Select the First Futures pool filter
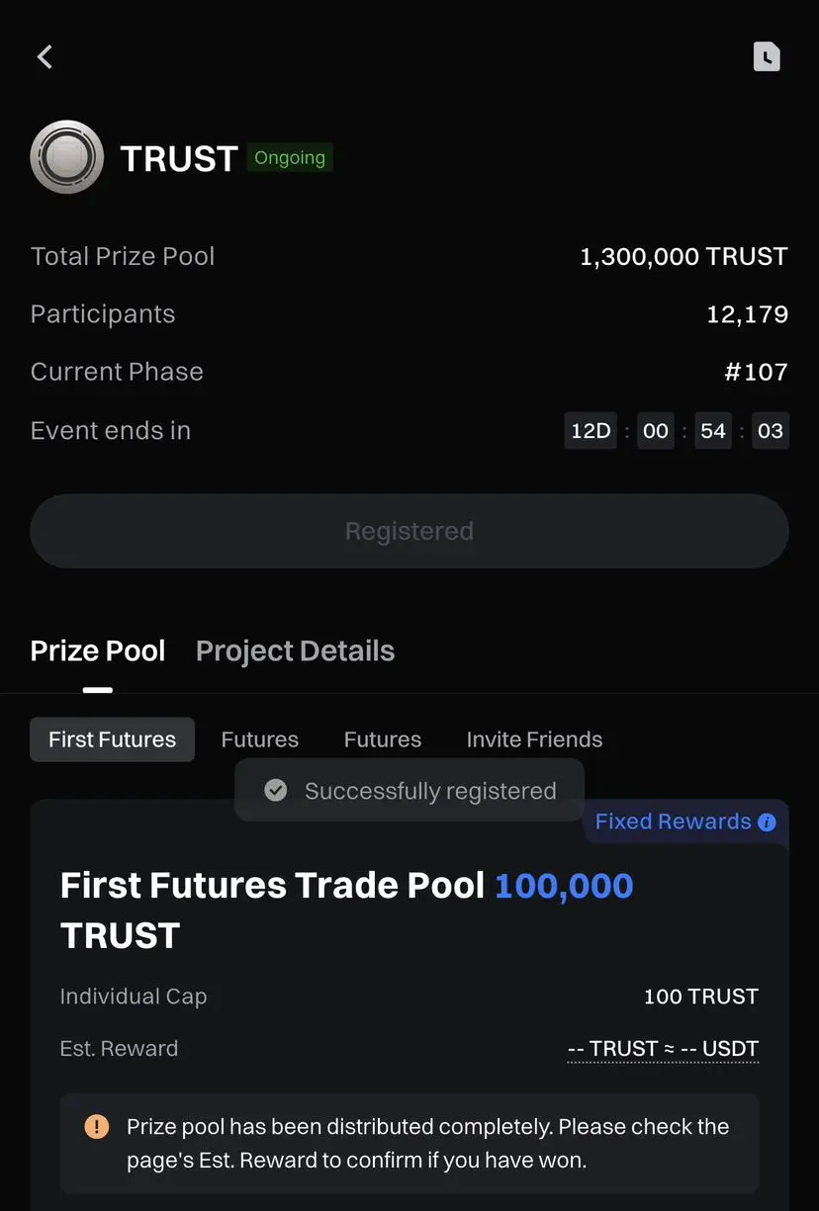 (112, 739)
